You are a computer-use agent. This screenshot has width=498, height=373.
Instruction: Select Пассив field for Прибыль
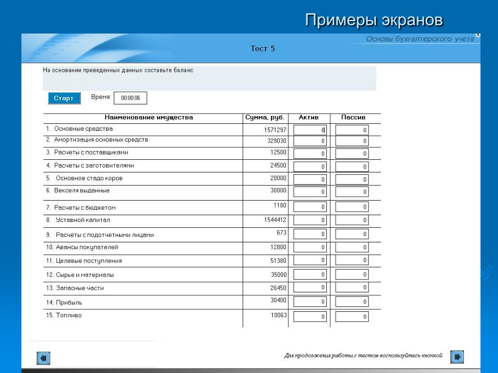[x=352, y=302]
